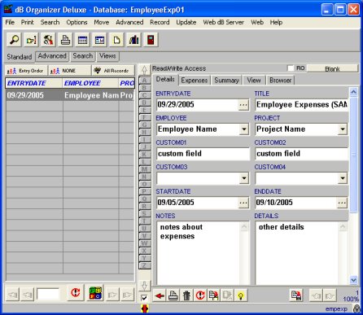
Task: Click the red refresh icon below the record list
Action: pos(76,293)
